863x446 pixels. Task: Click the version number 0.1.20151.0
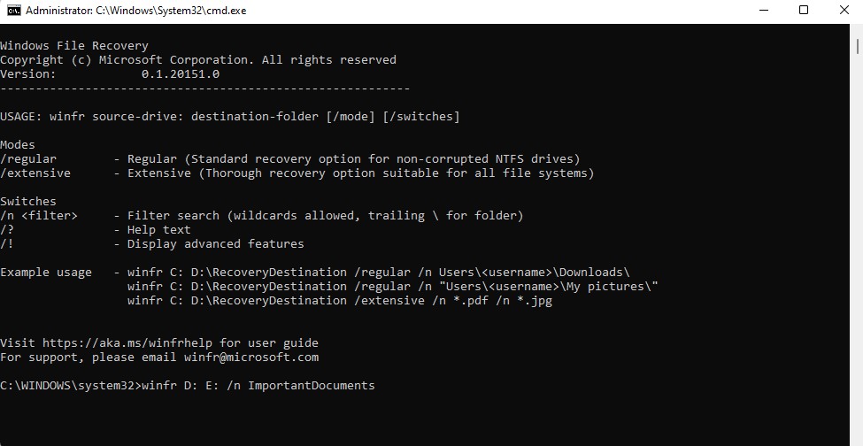click(x=181, y=74)
